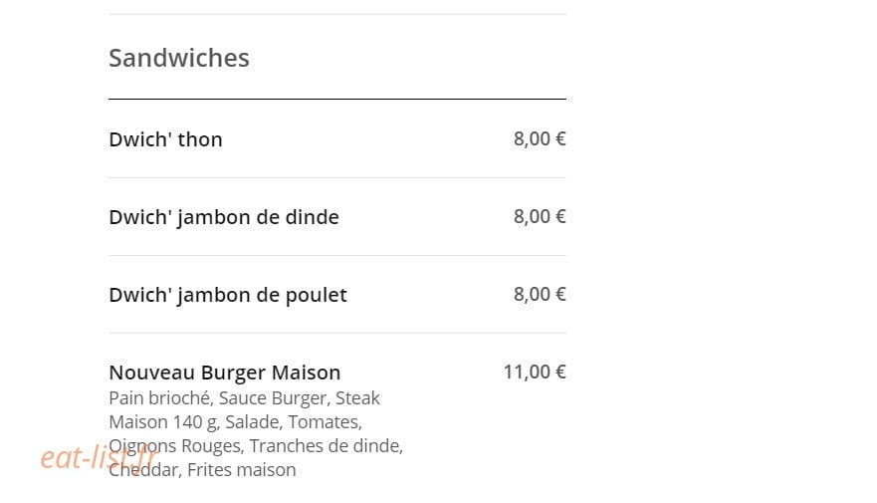This screenshot has height=503, width=877.
Task: Click the 'Steak' word in burger description
Action: 357,398
